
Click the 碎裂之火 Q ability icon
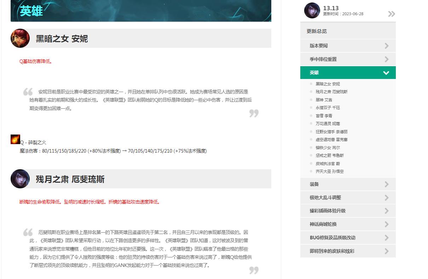(x=15, y=139)
